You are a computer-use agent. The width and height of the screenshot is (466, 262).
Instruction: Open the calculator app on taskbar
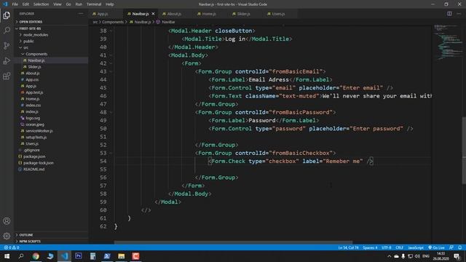coord(92,256)
